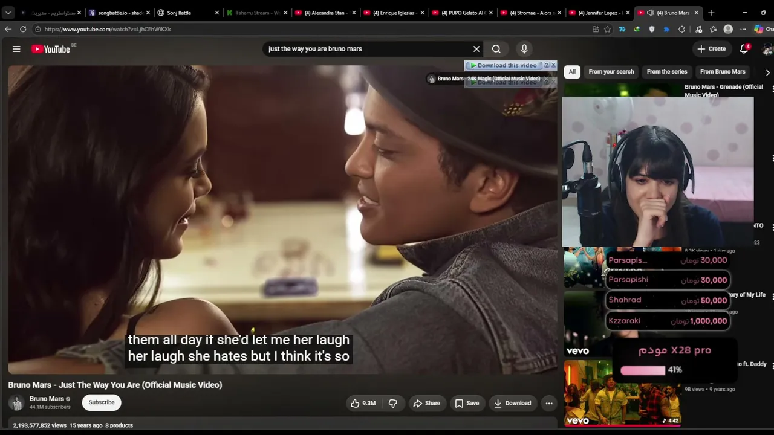Click the 'Download this video' overlay button
Viewport: 774px width, 435px height.
pos(504,65)
